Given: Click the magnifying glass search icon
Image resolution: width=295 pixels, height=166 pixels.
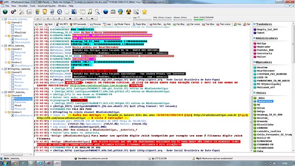Looking at the screenshot, I should point(97,12).
